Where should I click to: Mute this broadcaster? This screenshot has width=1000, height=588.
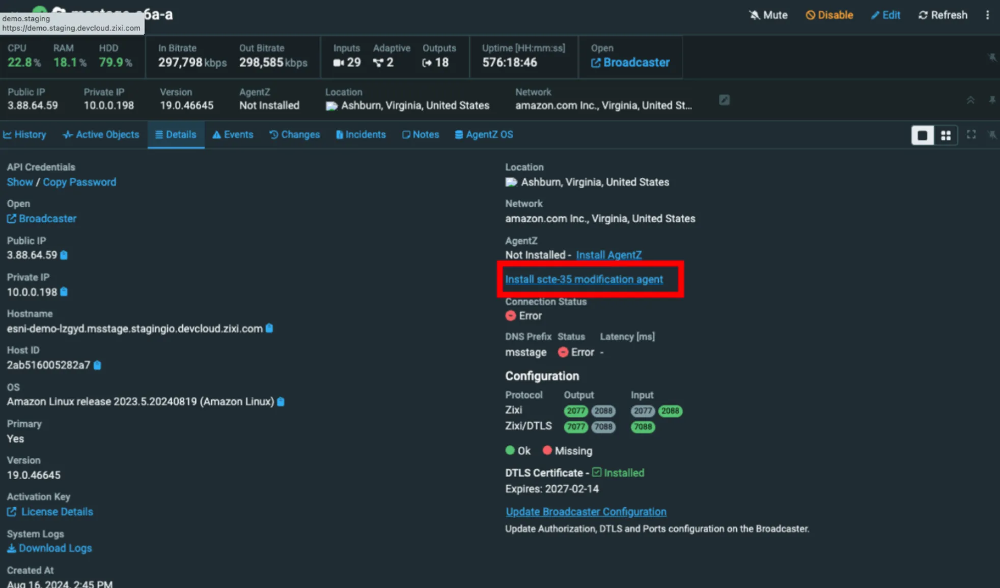pos(768,15)
